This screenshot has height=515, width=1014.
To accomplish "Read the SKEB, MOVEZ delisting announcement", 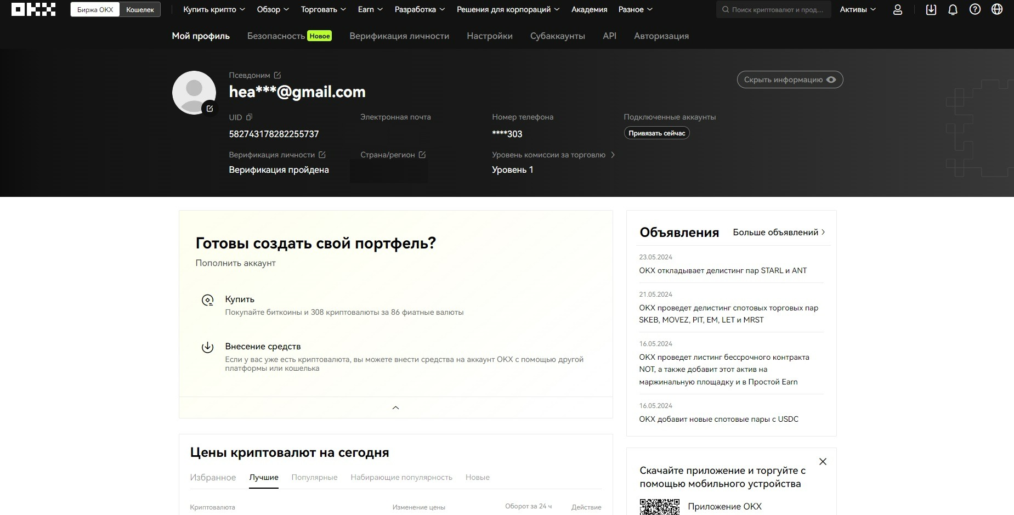I will [728, 314].
